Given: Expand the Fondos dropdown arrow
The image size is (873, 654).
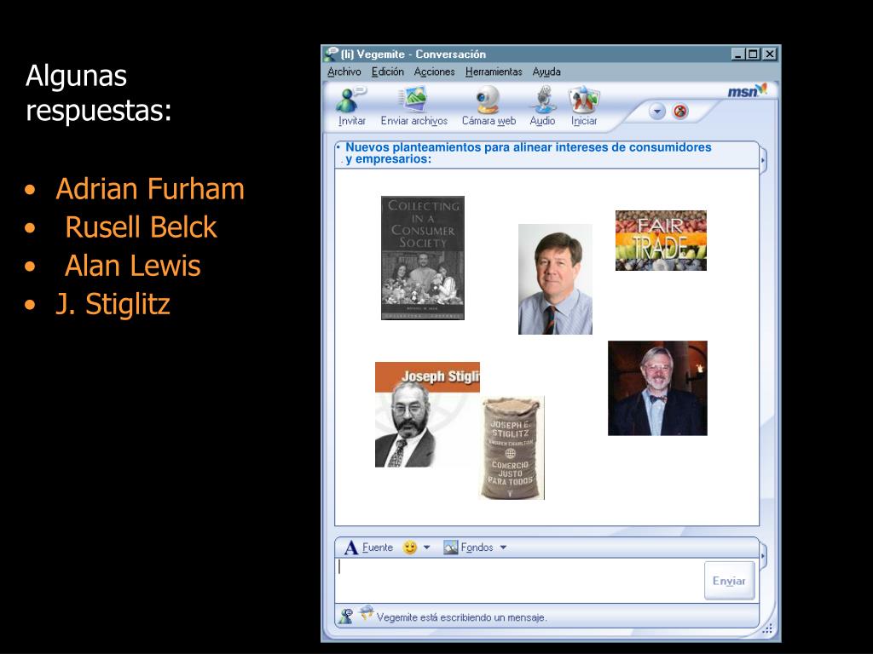Looking at the screenshot, I should (x=503, y=548).
